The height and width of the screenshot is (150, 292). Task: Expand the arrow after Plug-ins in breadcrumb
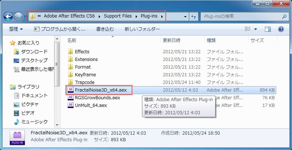[x=162, y=16]
